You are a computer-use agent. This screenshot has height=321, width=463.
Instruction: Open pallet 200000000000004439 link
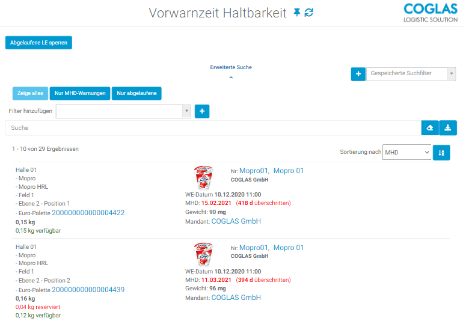click(x=88, y=290)
